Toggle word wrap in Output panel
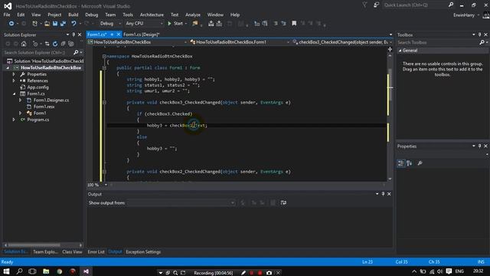Screen dimensions: 490x276 click(x=283, y=202)
